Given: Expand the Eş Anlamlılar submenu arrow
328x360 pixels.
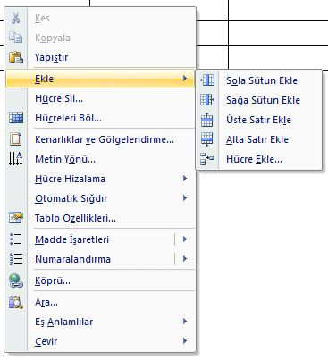Looking at the screenshot, I should pos(185,322).
